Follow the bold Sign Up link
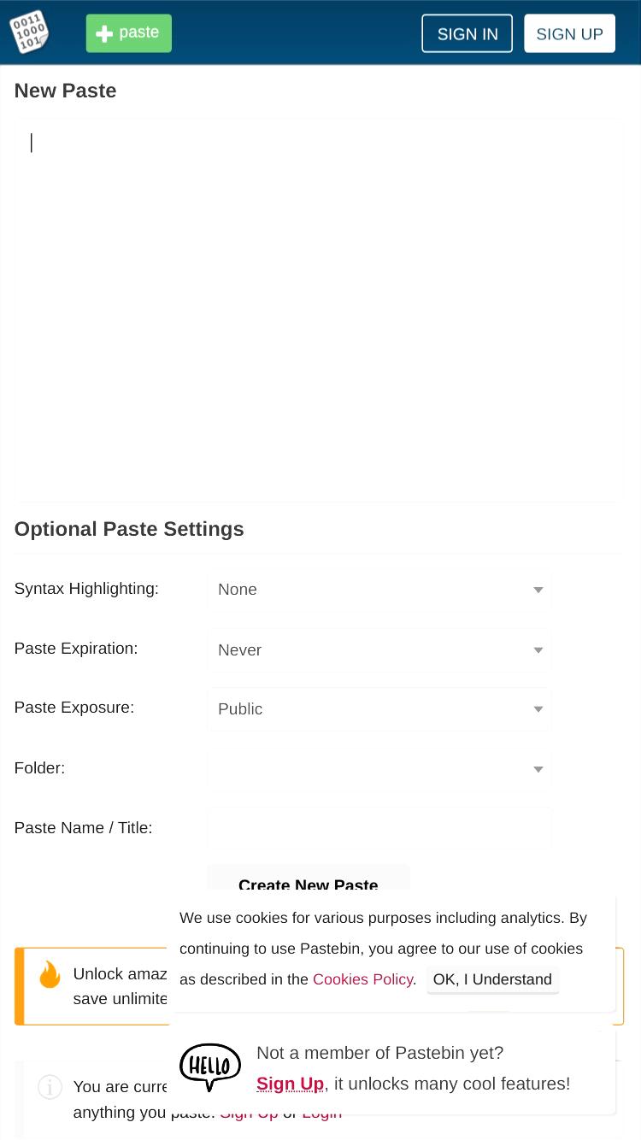Screen dimensions: 641x1140 coord(290,1084)
